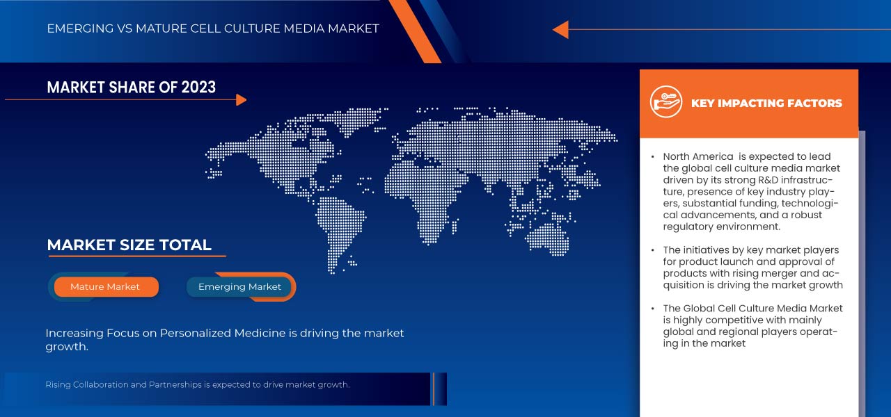
Task: Click the Rising Collaboration and Partnerships banner
Action: [x=198, y=384]
